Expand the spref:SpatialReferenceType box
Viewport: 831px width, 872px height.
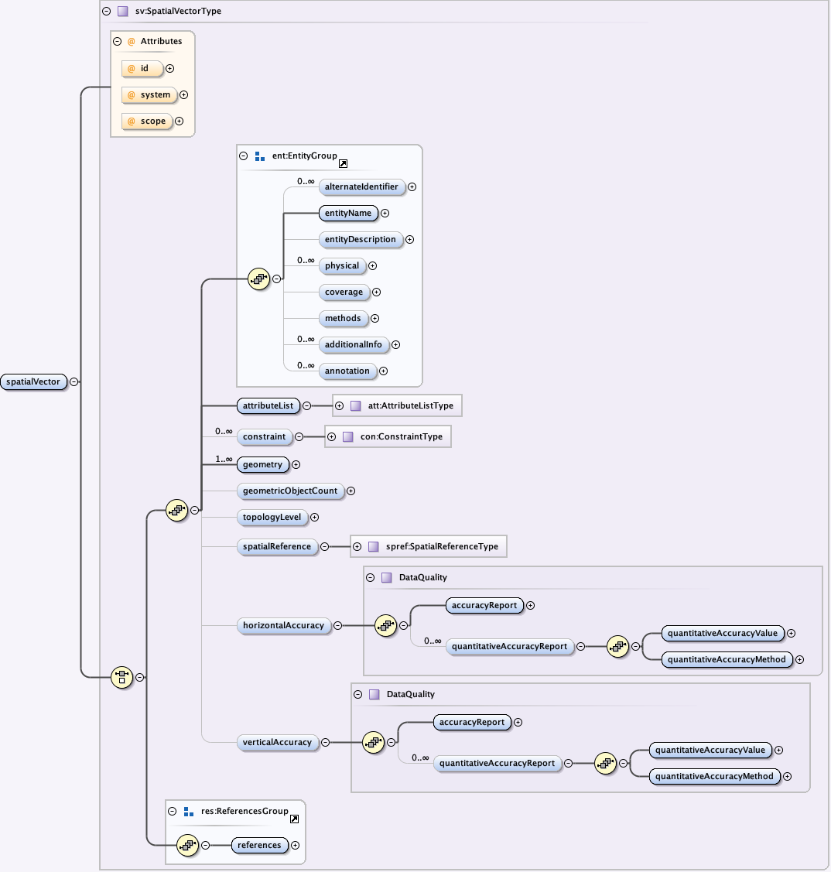pyautogui.click(x=357, y=546)
